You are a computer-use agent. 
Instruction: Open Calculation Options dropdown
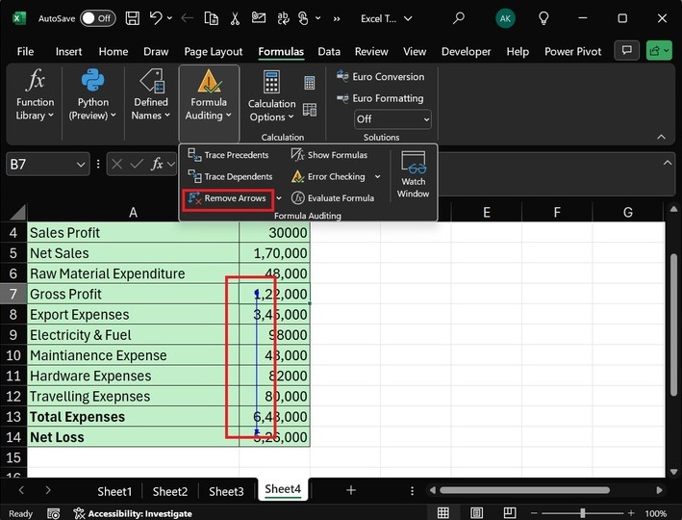[x=272, y=110]
